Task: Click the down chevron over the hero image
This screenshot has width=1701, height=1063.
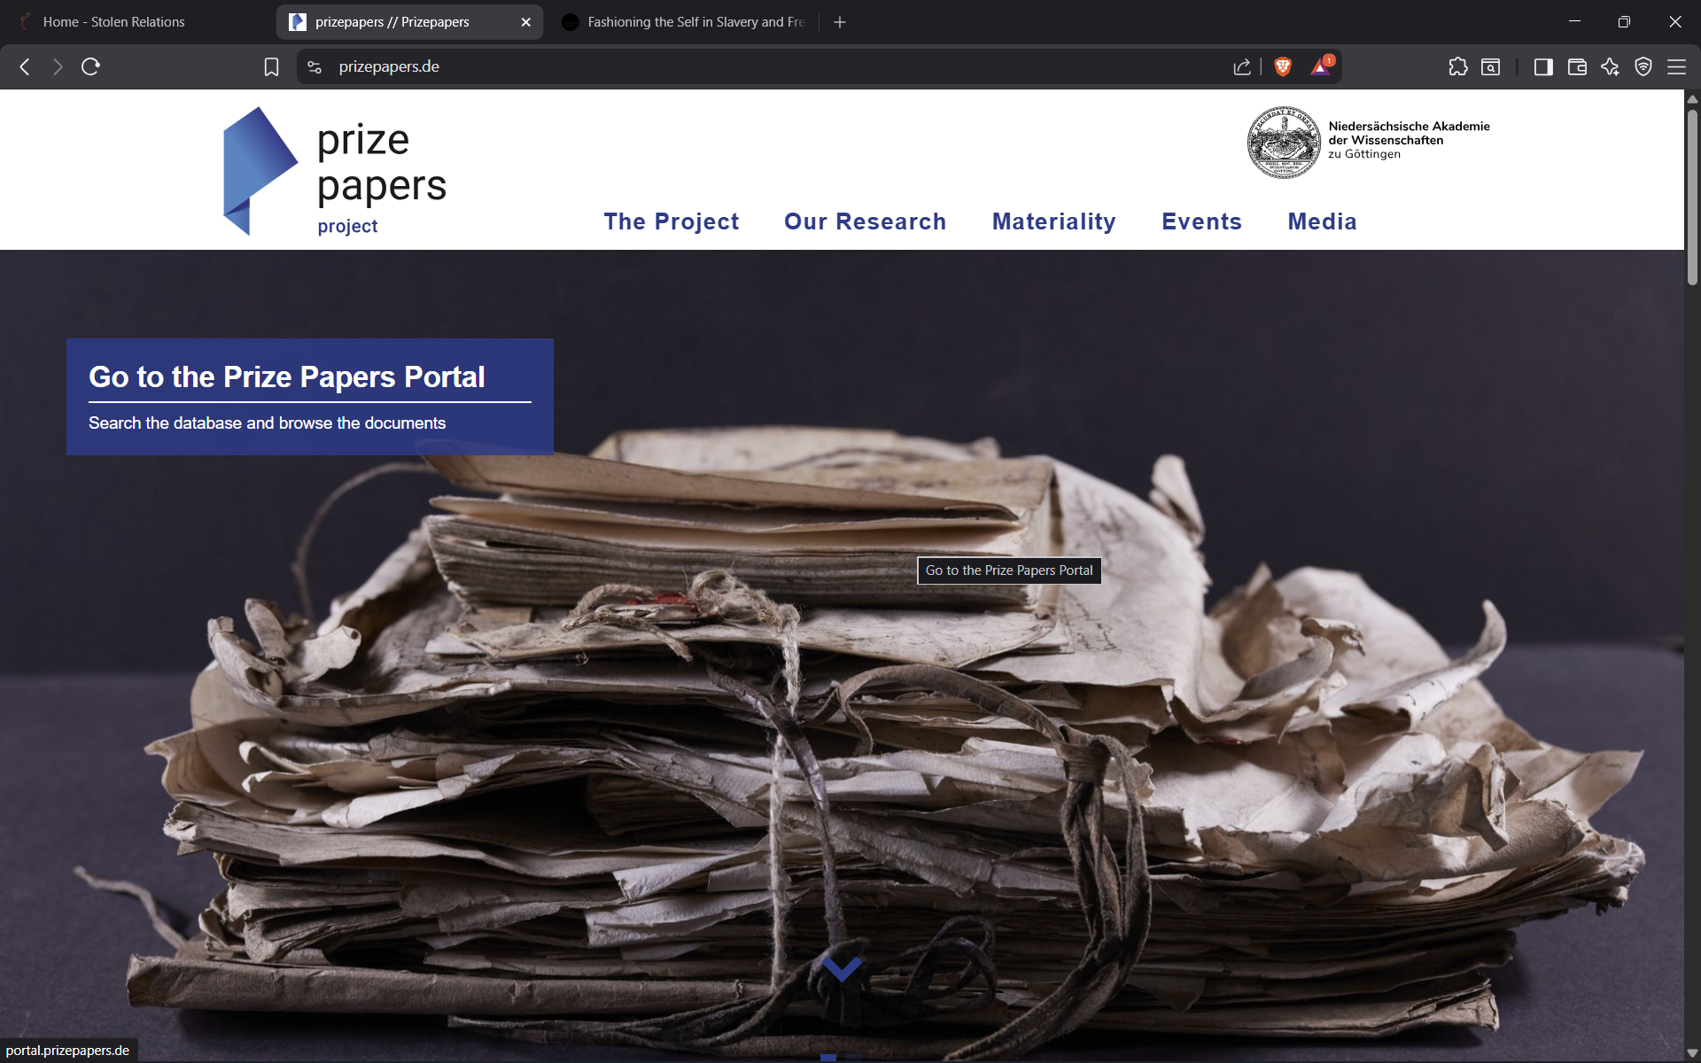Action: (841, 967)
